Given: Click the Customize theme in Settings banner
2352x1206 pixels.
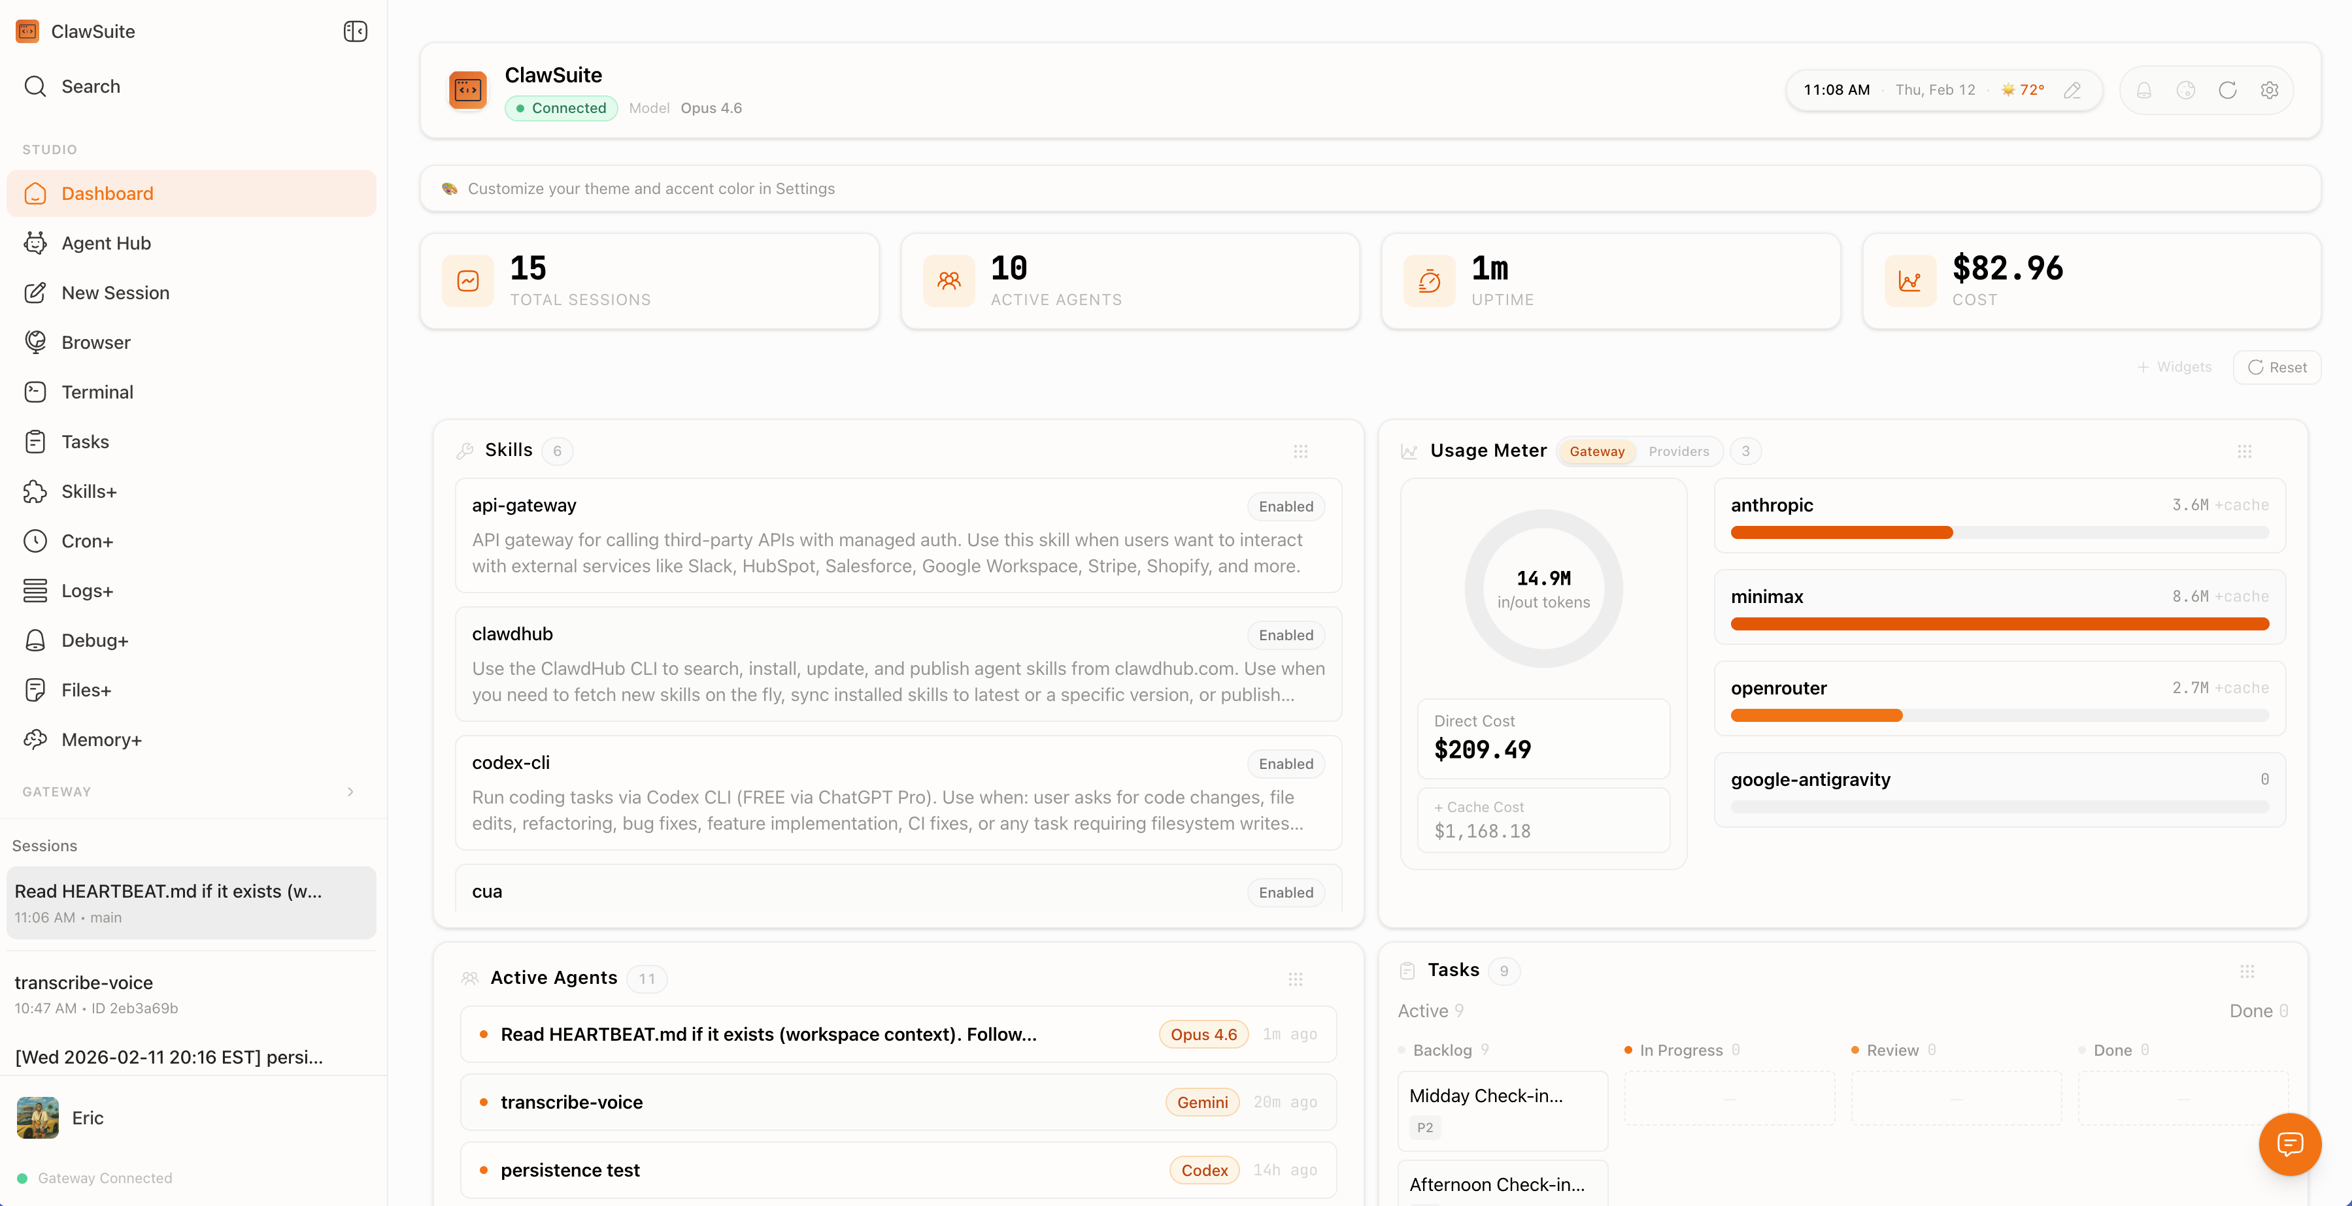Looking at the screenshot, I should click(x=1369, y=188).
